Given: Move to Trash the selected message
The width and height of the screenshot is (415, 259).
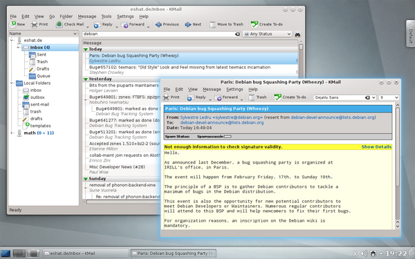Looking at the screenshot, I should point(227,24).
